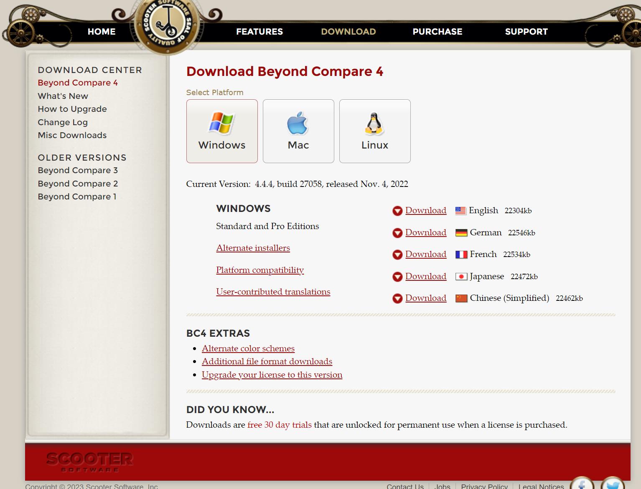
Task: Go to the Purchase menu item
Action: click(437, 32)
